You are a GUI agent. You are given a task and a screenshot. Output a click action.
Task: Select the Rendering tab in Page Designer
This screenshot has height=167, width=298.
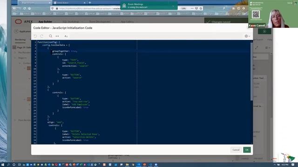(20, 39)
